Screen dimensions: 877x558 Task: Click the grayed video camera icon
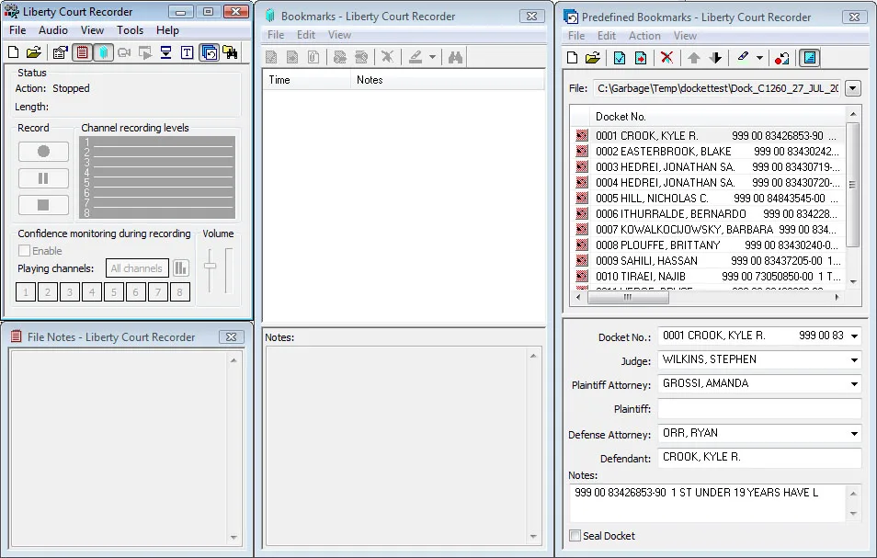[x=124, y=52]
